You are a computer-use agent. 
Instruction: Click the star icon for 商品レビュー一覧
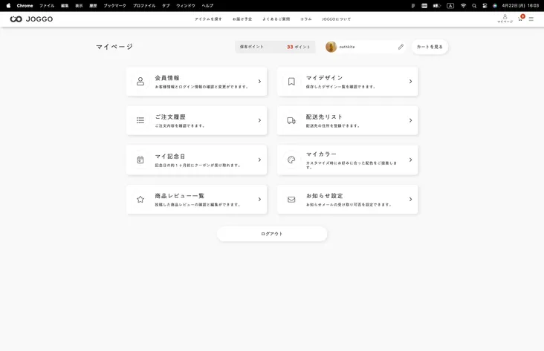[140, 199]
